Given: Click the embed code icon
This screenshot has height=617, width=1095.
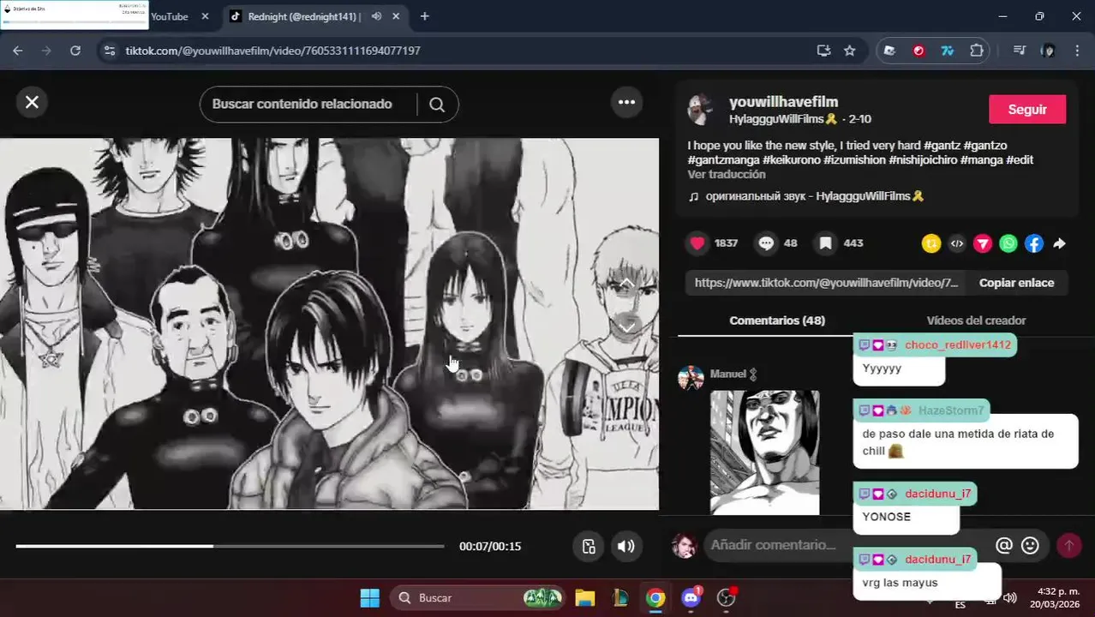Looking at the screenshot, I should tap(957, 243).
